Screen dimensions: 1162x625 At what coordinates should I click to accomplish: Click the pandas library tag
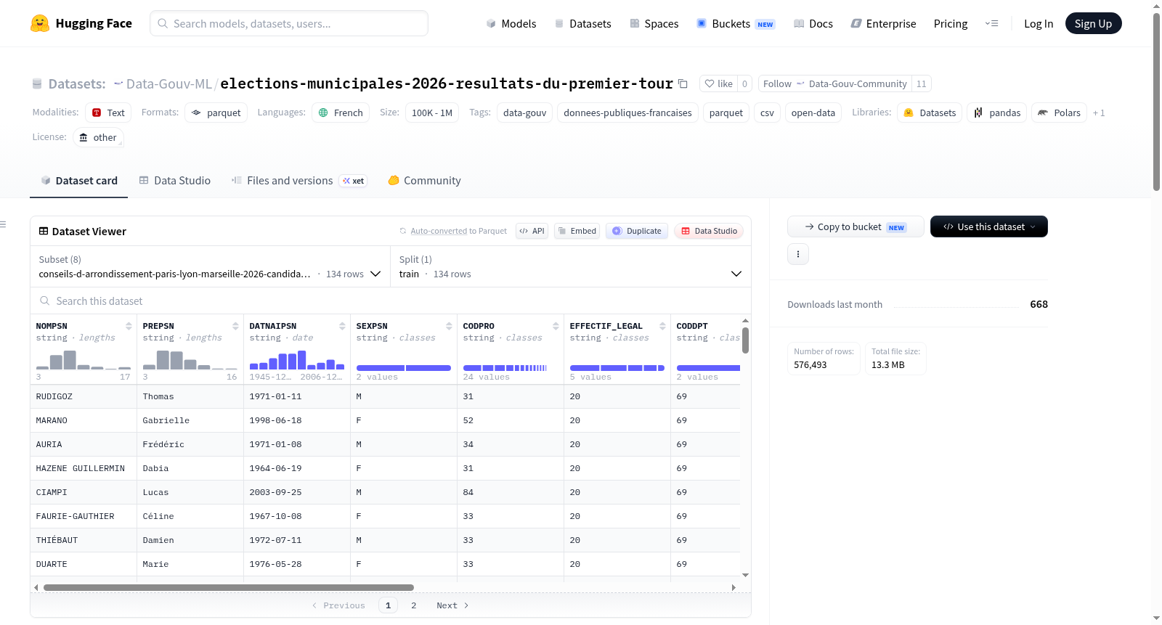click(x=996, y=113)
